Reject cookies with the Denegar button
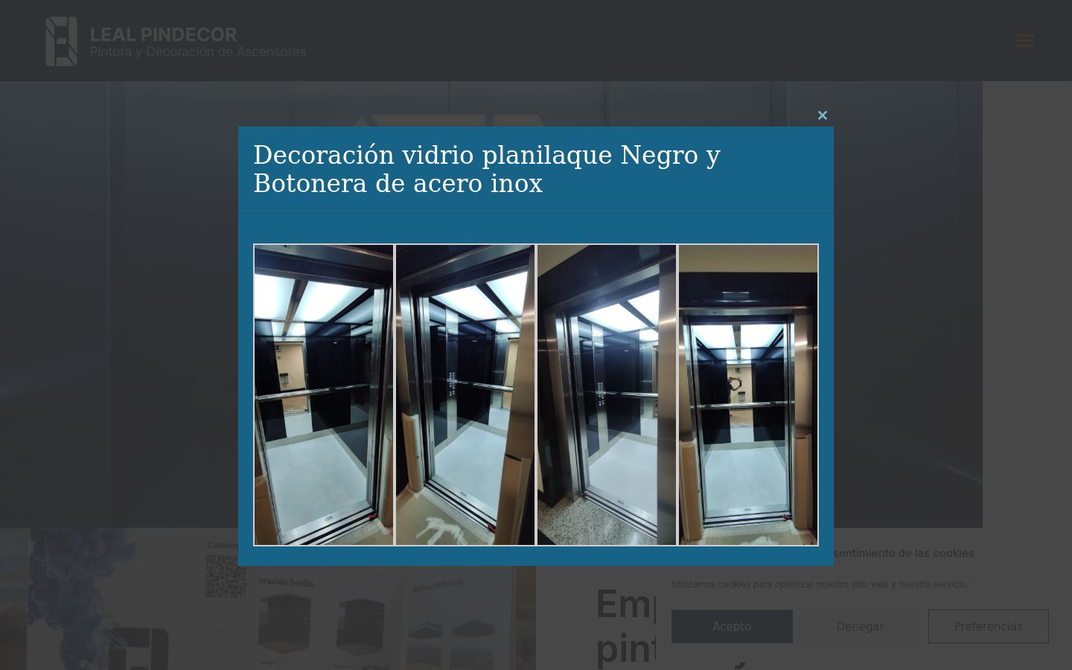 [860, 626]
